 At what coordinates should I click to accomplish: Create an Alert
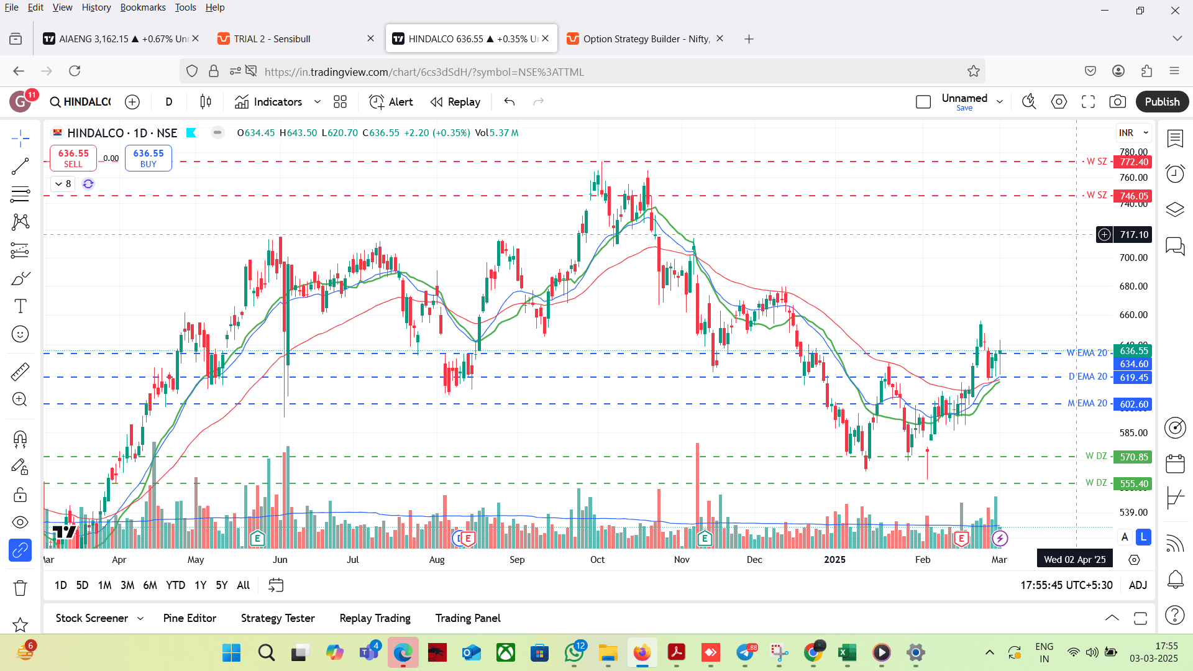(391, 102)
